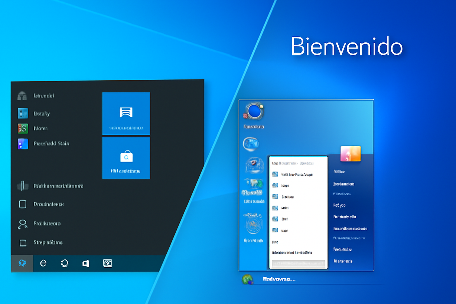Click the large blue orb icon in right window
The height and width of the screenshot is (304, 456).
click(x=254, y=111)
